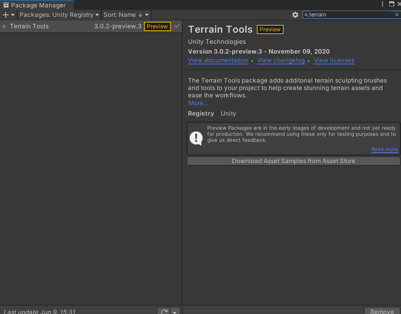Open the add package dropdown arrow
This screenshot has width=401, height=314.
point(13,15)
